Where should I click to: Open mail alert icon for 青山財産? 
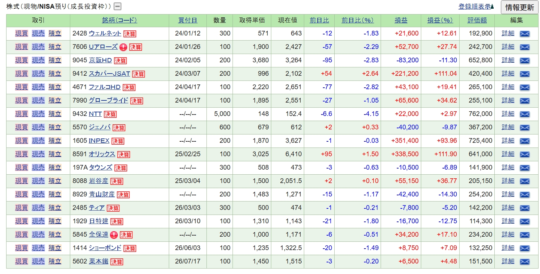click(x=524, y=195)
